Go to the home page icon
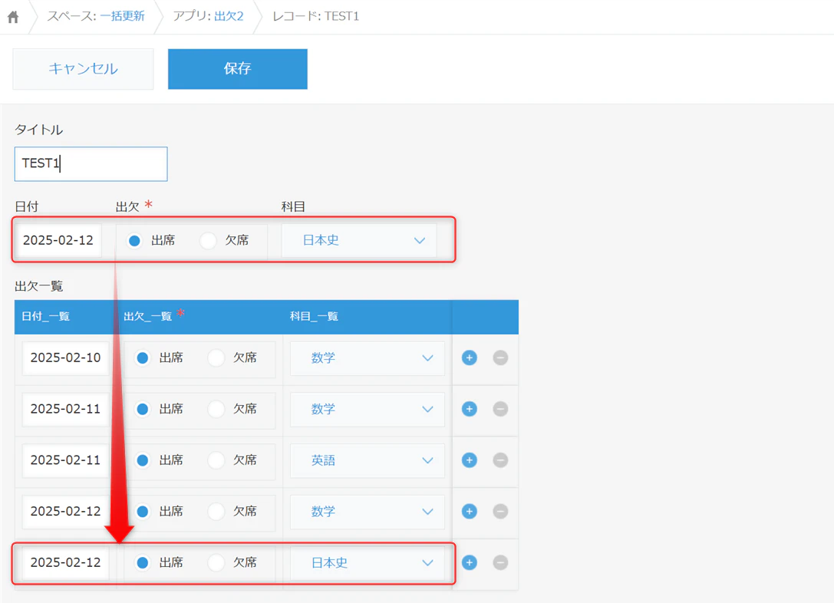This screenshot has height=603, width=834. [x=13, y=17]
